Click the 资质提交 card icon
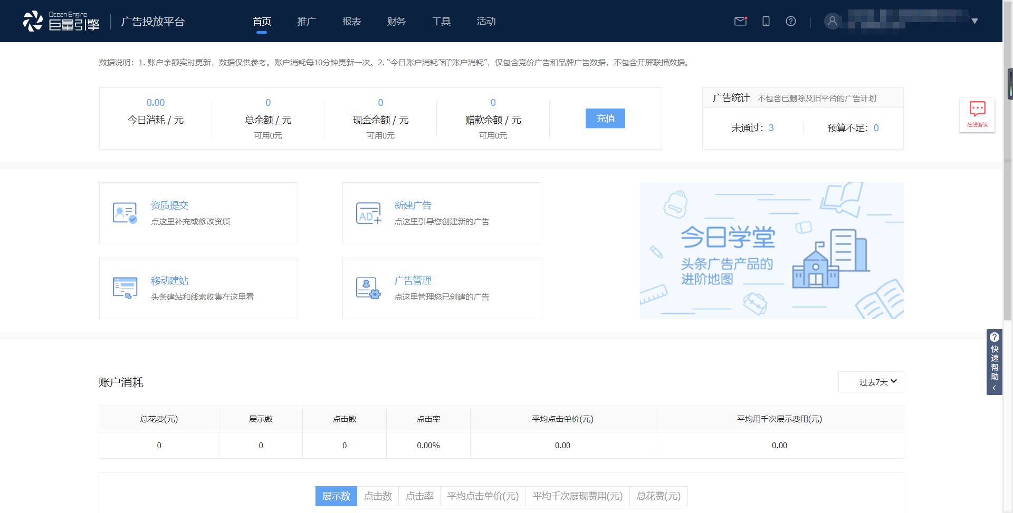The height and width of the screenshot is (513, 1013). click(x=125, y=213)
